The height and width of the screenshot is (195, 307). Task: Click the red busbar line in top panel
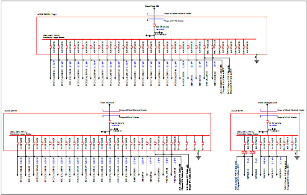pos(149,39)
